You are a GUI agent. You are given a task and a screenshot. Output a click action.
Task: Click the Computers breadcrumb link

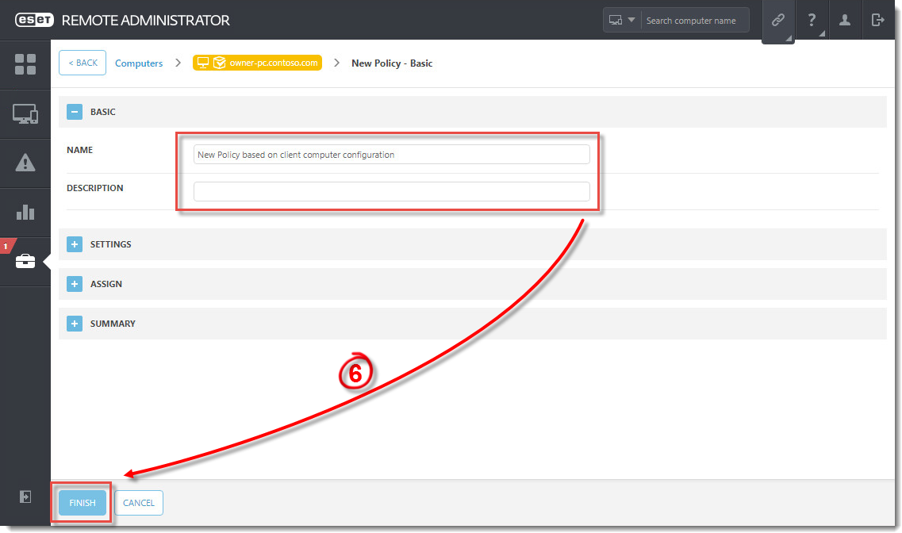click(x=139, y=63)
